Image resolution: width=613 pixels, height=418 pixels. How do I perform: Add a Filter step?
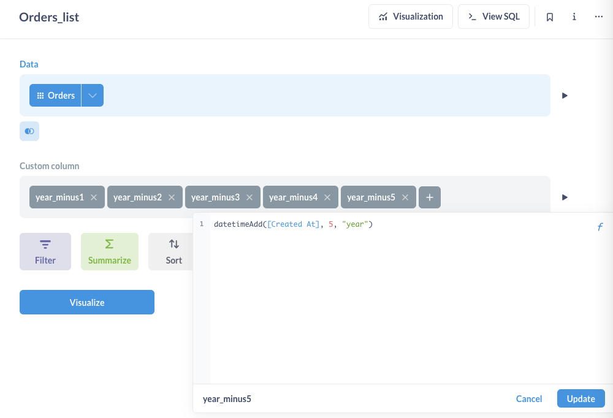[x=45, y=251]
